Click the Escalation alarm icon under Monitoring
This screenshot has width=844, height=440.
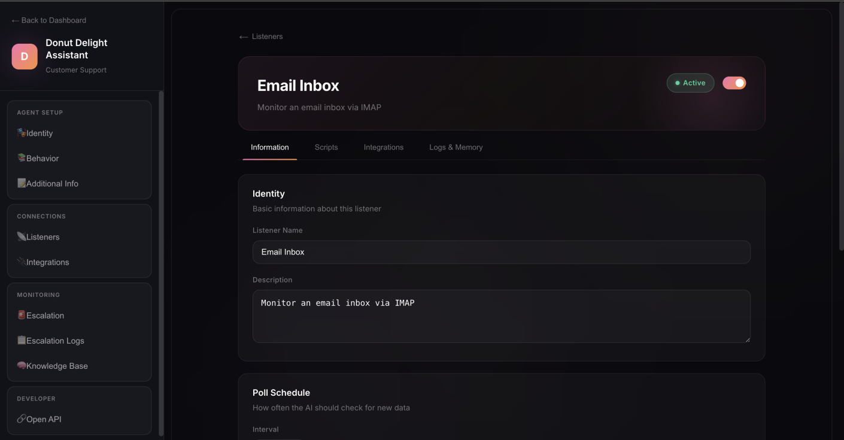21,315
